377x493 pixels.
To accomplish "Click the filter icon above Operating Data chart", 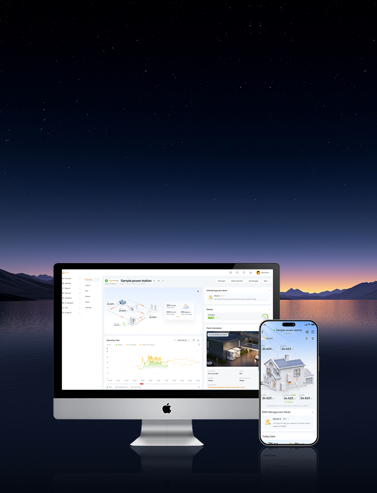I will 194,340.
